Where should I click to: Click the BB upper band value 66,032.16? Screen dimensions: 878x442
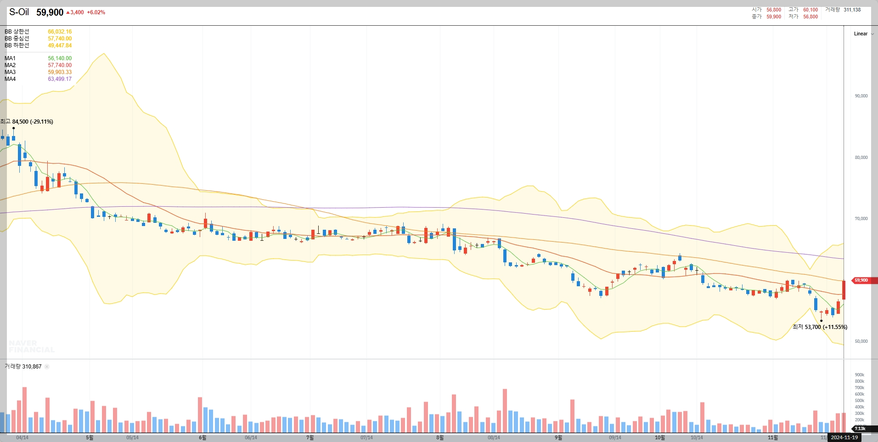pyautogui.click(x=60, y=32)
